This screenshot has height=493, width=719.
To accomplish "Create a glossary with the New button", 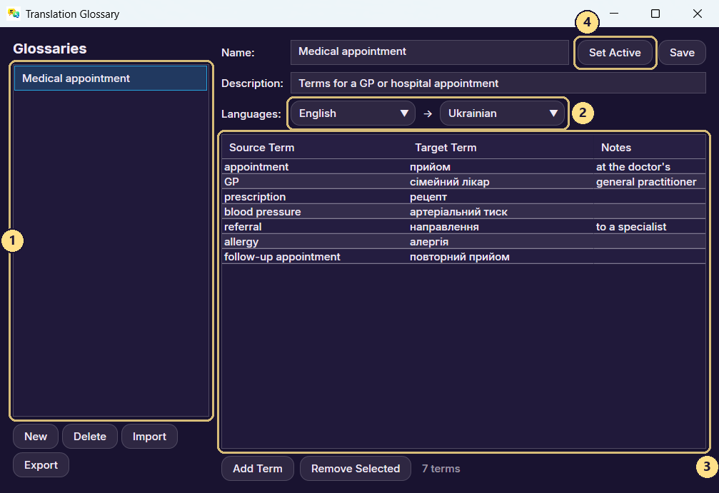I will pos(36,436).
